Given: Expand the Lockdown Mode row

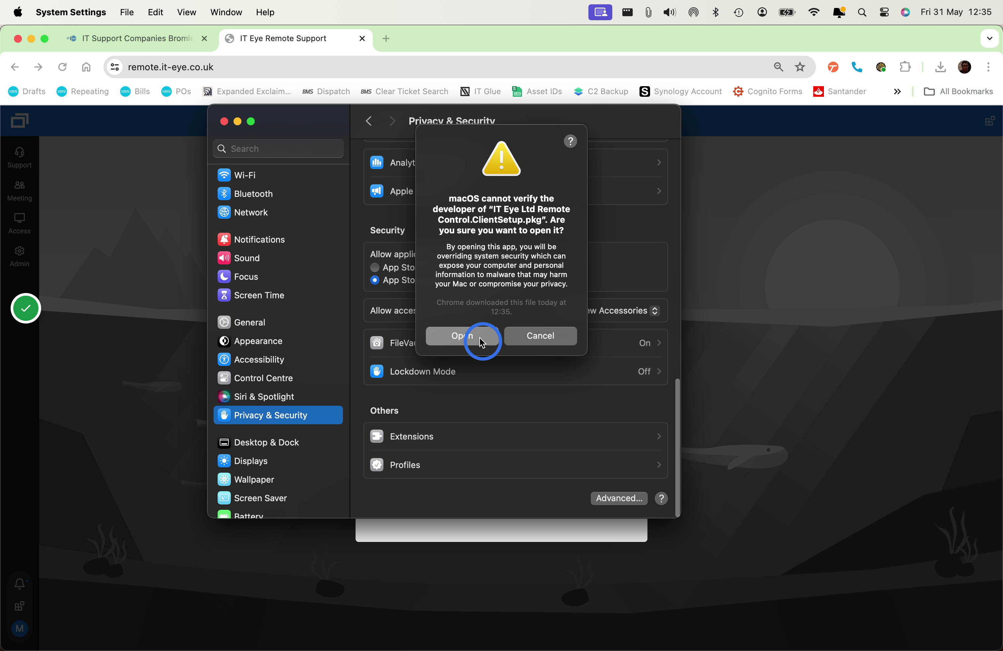Looking at the screenshot, I should [515, 371].
